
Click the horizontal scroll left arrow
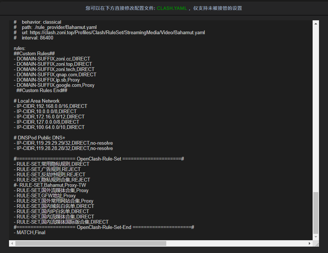tap(12, 243)
